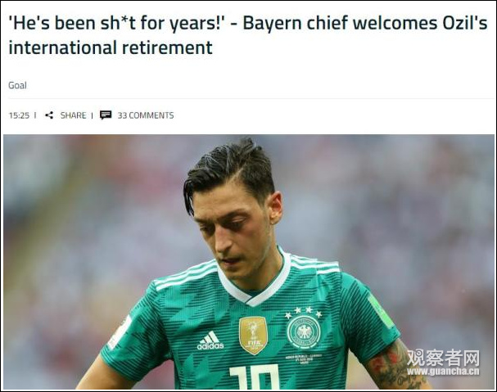Click the white V-neck jersey collar

[x=254, y=281]
